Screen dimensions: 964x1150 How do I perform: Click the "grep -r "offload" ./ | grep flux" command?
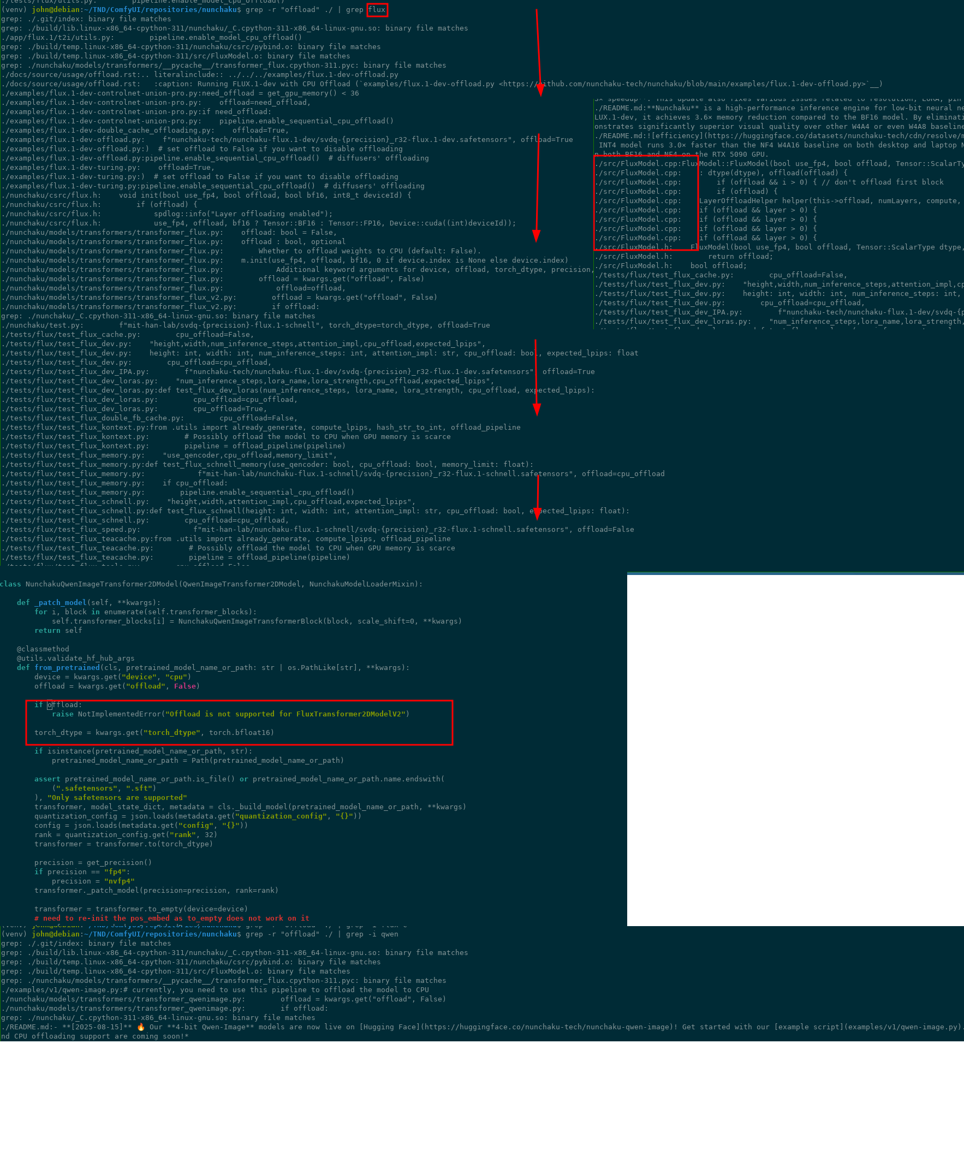point(316,10)
